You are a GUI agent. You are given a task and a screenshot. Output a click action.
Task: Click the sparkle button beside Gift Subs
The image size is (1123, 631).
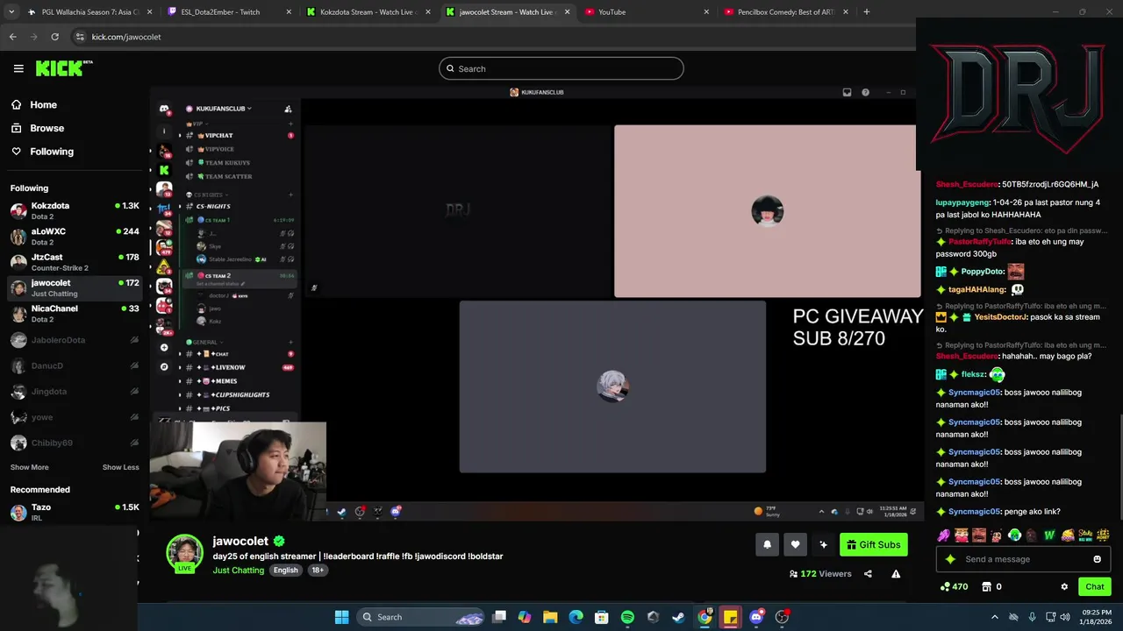click(x=823, y=545)
